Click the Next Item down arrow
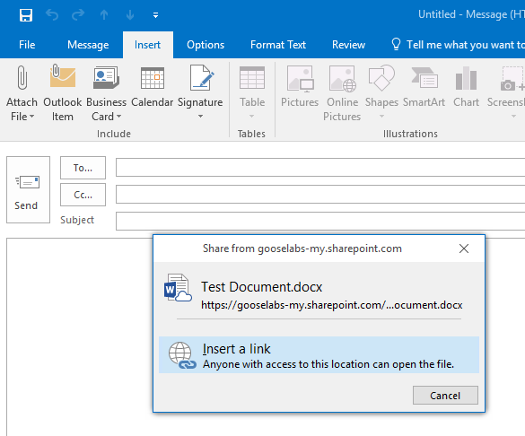This screenshot has height=436, width=525. click(130, 15)
